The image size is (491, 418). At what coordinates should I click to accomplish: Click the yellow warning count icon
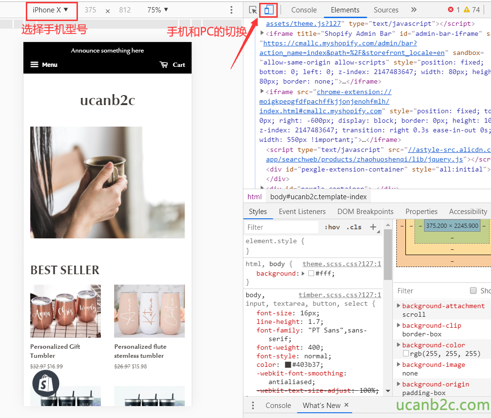coord(467,10)
